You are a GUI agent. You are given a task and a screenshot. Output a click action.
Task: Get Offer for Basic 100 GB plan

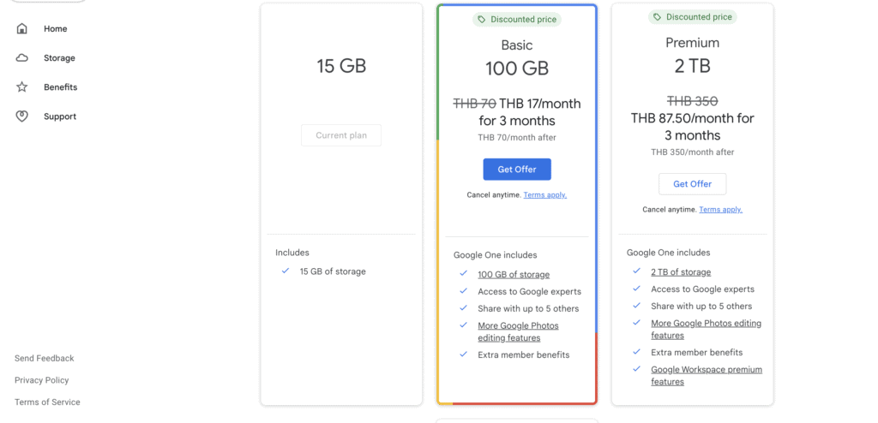[x=517, y=170]
